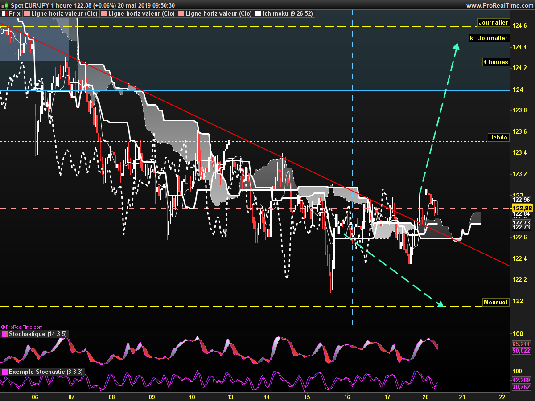Click the current price tag 122,88
Screen dimensions: 535x401
pyautogui.click(x=521, y=208)
